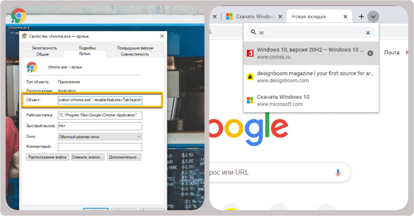Select the Ярлык tab
Screen dimensions: 414x216
[x=85, y=54]
